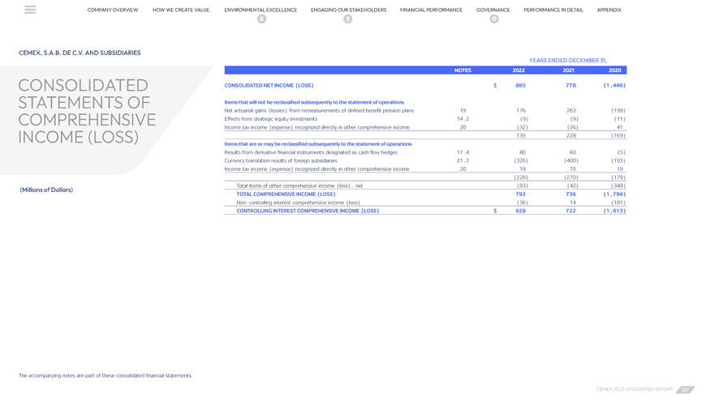
Task: Open the Financial Performance section
Action: click(431, 10)
